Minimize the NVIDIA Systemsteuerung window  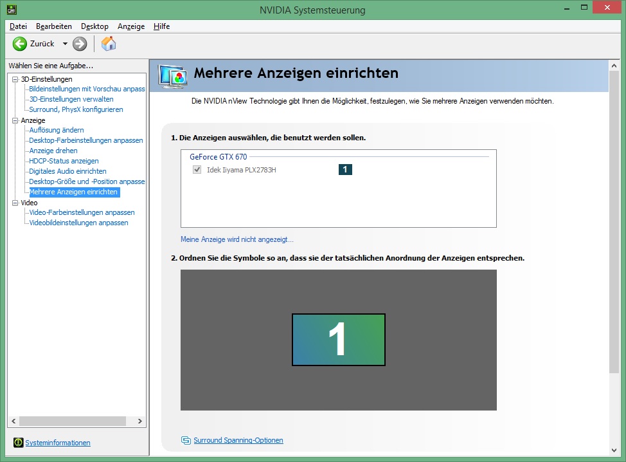(566, 8)
